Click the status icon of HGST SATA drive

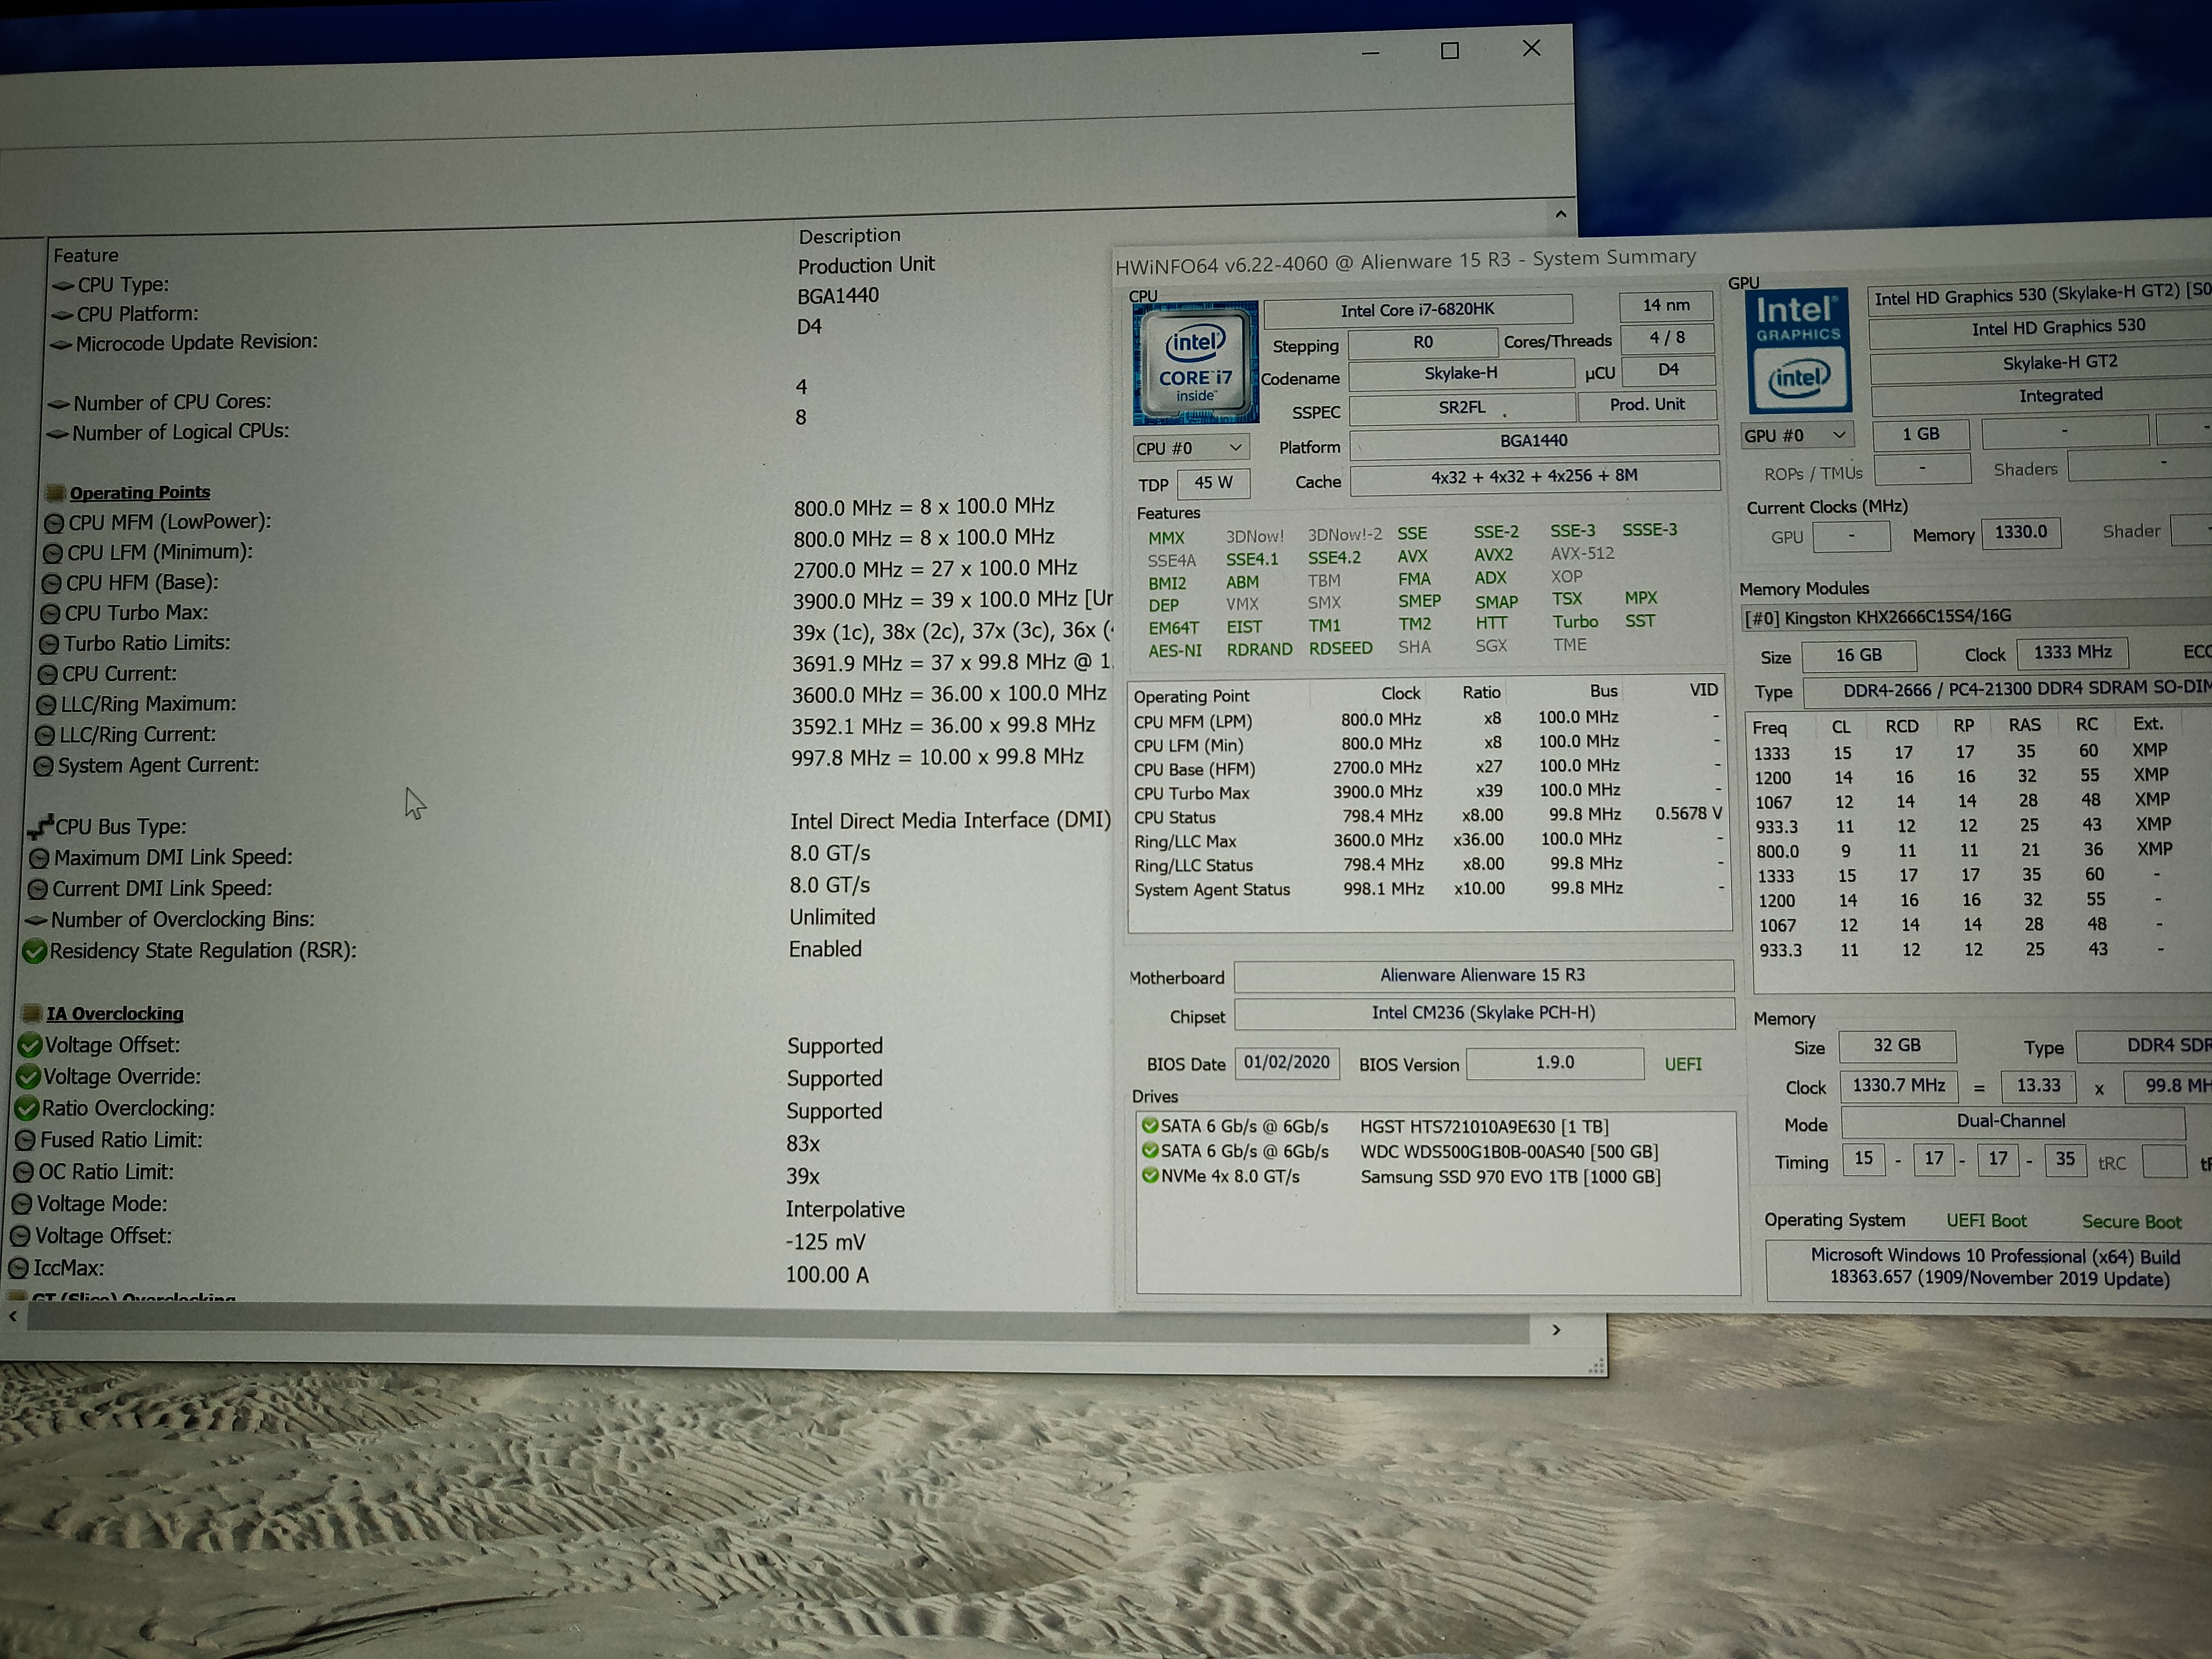coord(1150,1126)
